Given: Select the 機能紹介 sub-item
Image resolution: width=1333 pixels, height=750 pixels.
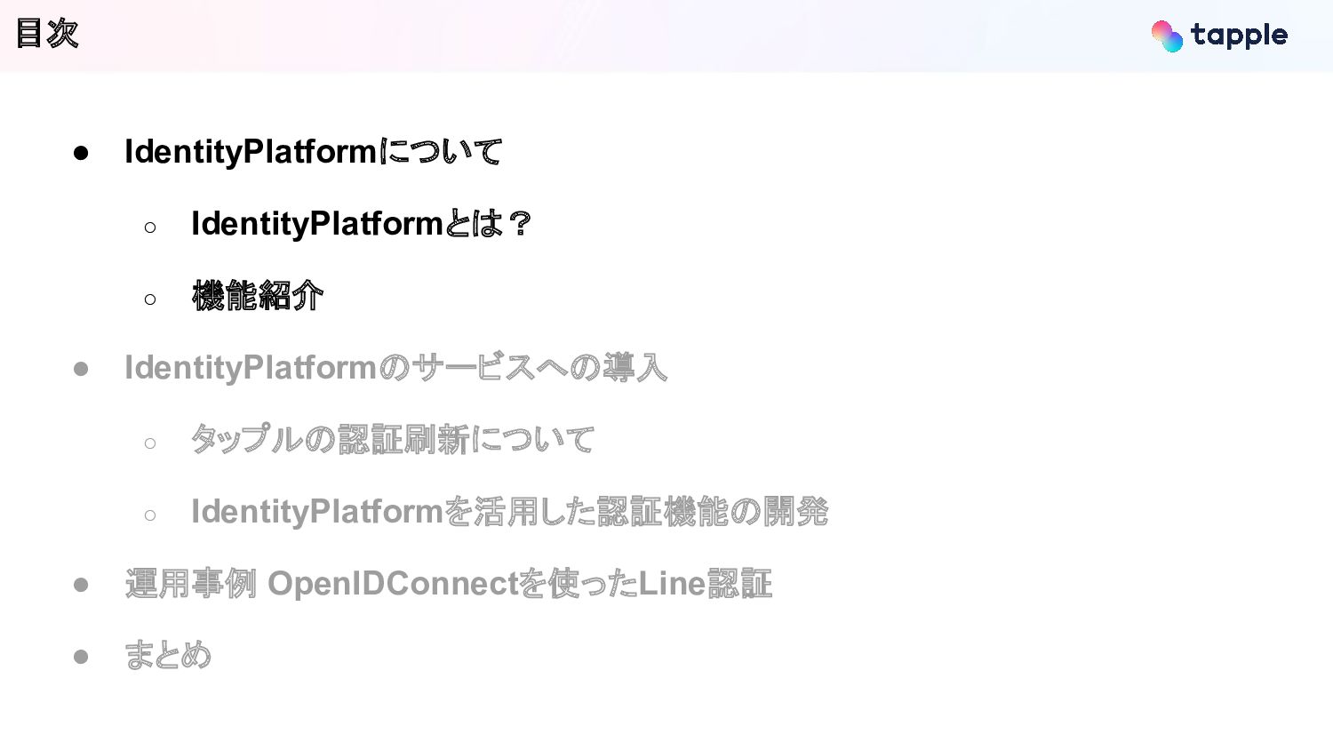Looking at the screenshot, I should point(257,296).
